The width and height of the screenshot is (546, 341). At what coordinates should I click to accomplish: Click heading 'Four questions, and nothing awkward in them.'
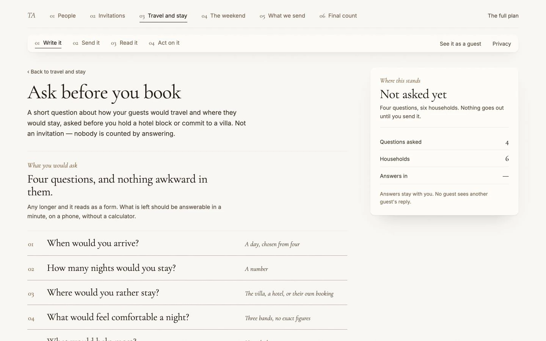pyautogui.click(x=118, y=185)
